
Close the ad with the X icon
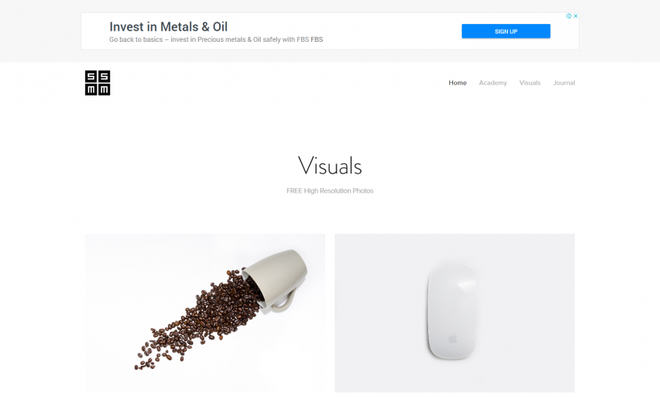tap(575, 16)
